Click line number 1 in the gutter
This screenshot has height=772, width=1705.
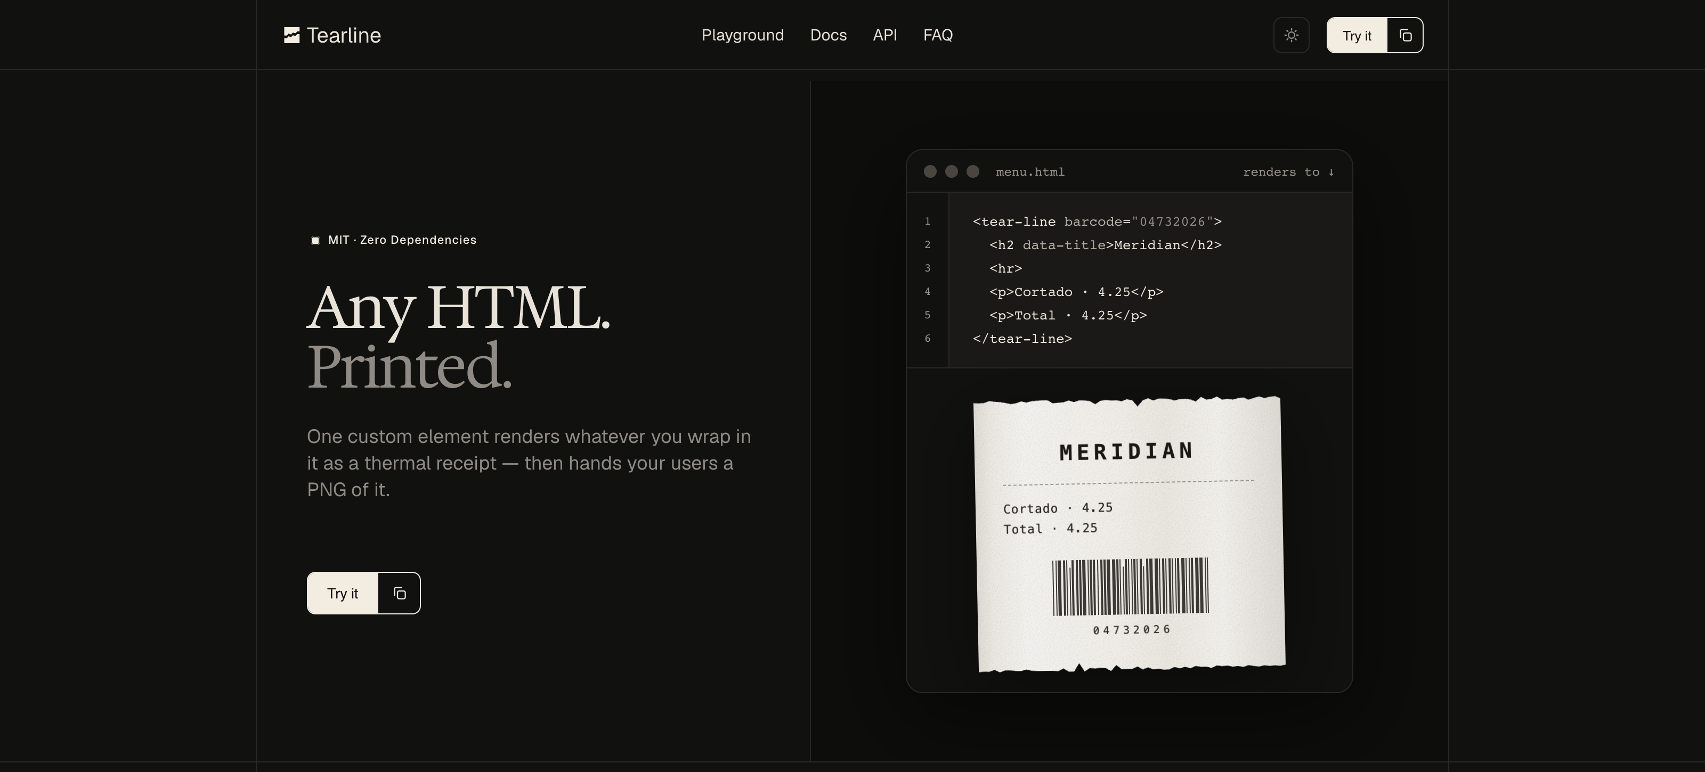pos(927,221)
